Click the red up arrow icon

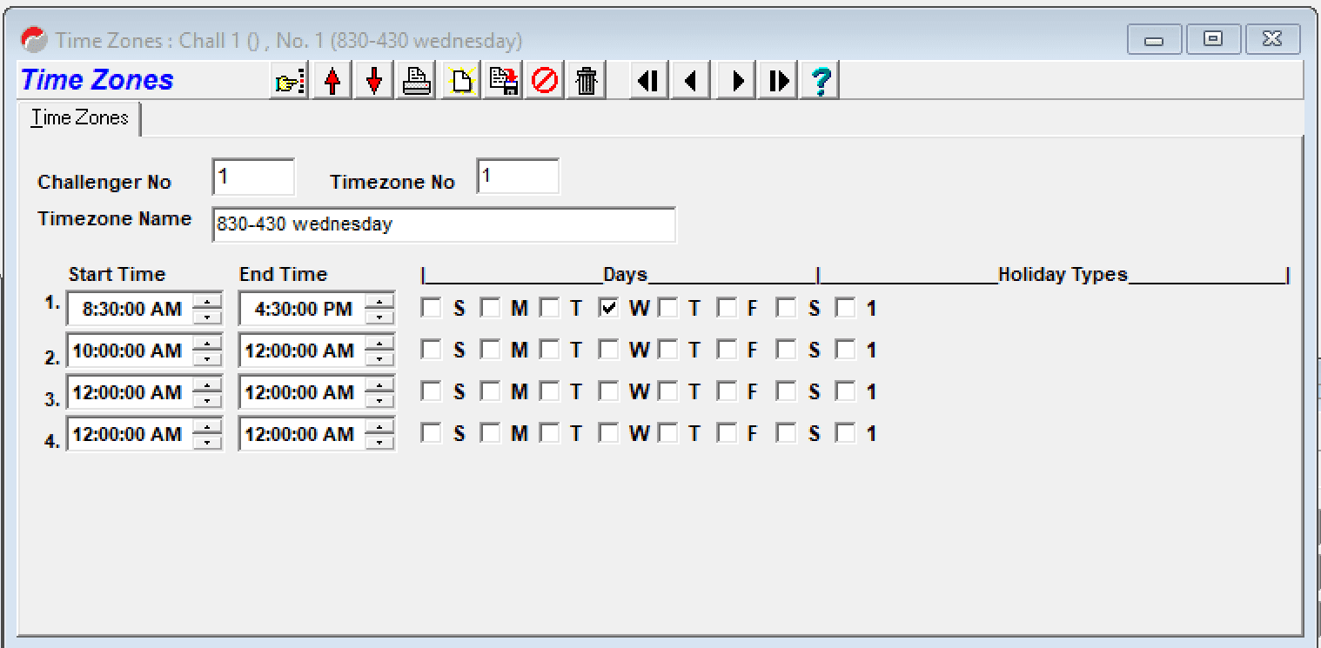[x=332, y=82]
